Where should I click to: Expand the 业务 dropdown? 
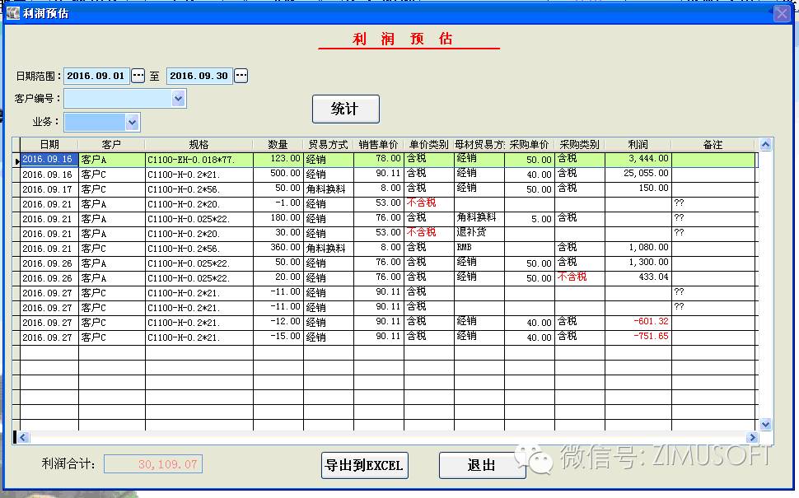point(133,122)
